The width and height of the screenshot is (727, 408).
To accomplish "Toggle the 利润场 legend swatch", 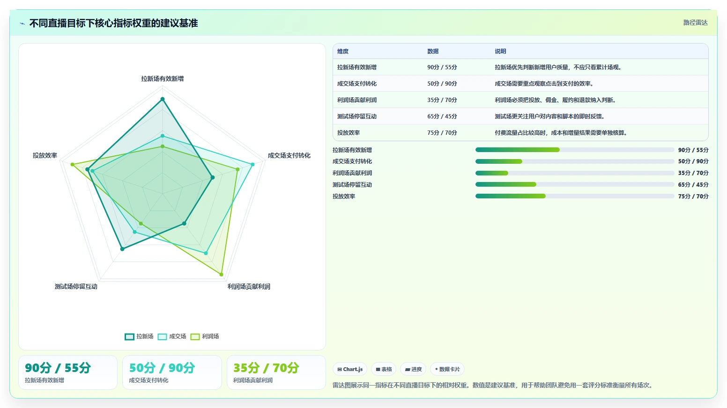I will [195, 336].
